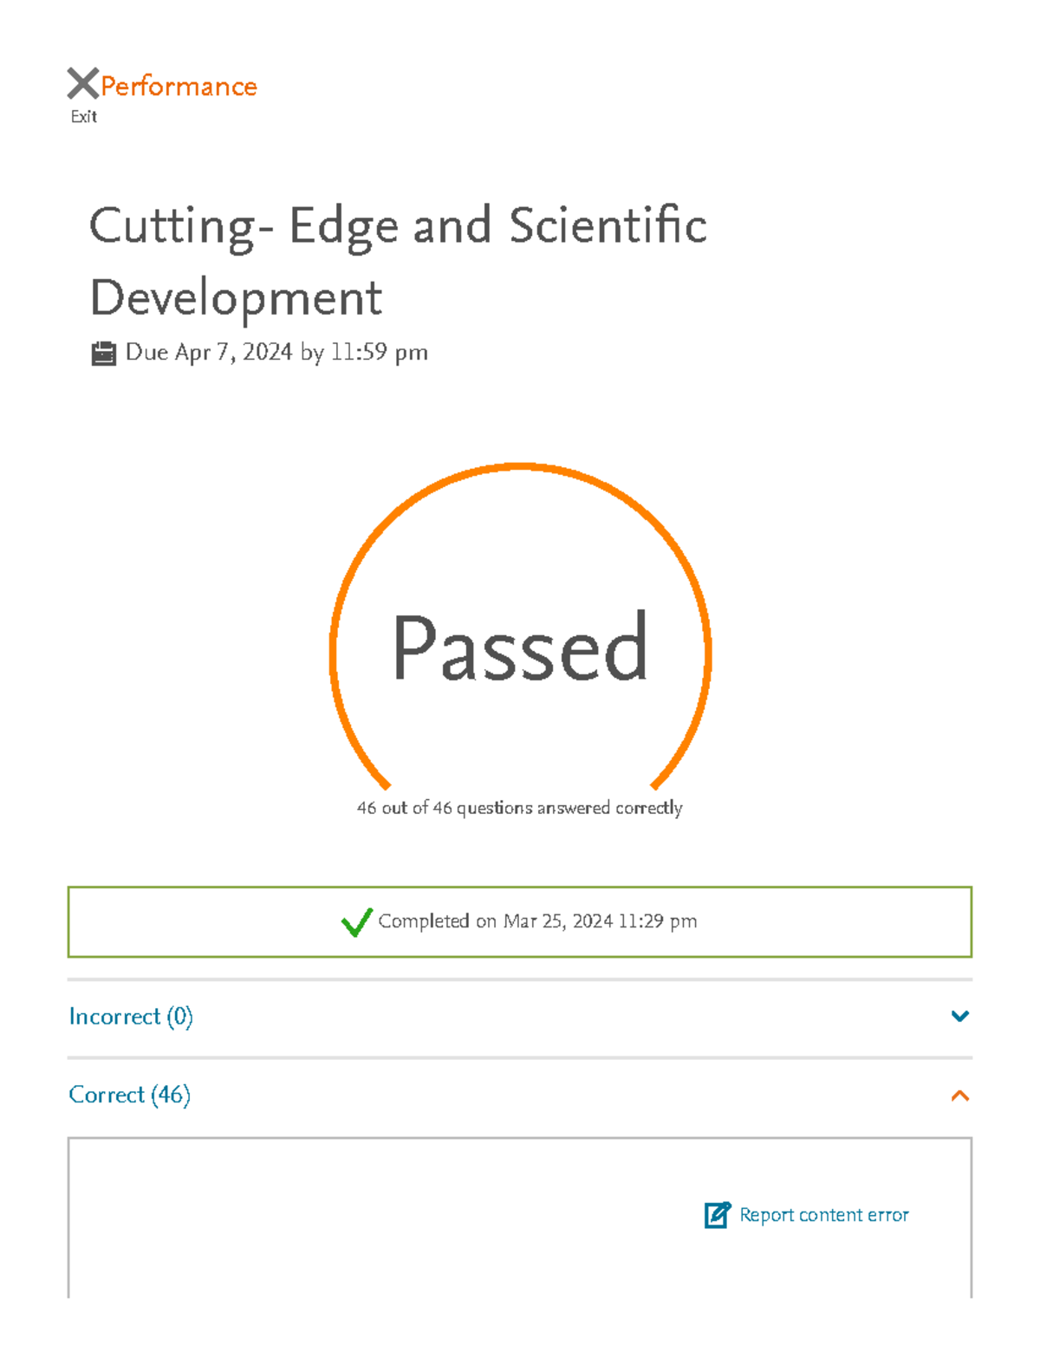Toggle the Correct section closed with its chevron

(x=959, y=1095)
